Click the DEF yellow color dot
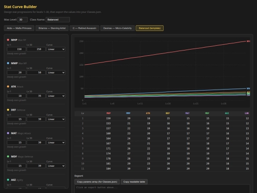The width and height of the screenshot is (257, 193). pos(8,110)
